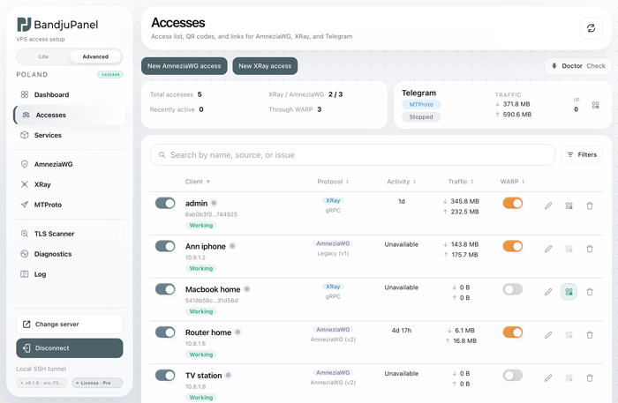
Task: Show QR code for Macbook home
Action: [569, 292]
